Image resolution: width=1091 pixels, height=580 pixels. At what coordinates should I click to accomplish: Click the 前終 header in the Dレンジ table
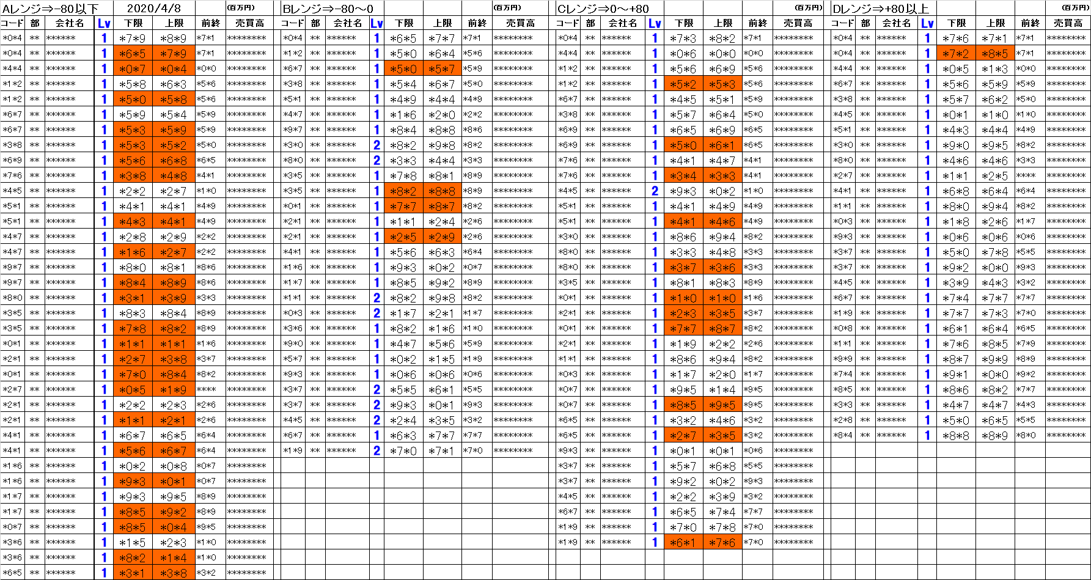click(x=1030, y=23)
